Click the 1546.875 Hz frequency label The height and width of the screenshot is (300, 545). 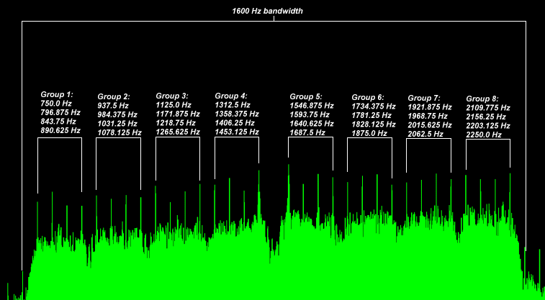click(x=312, y=105)
